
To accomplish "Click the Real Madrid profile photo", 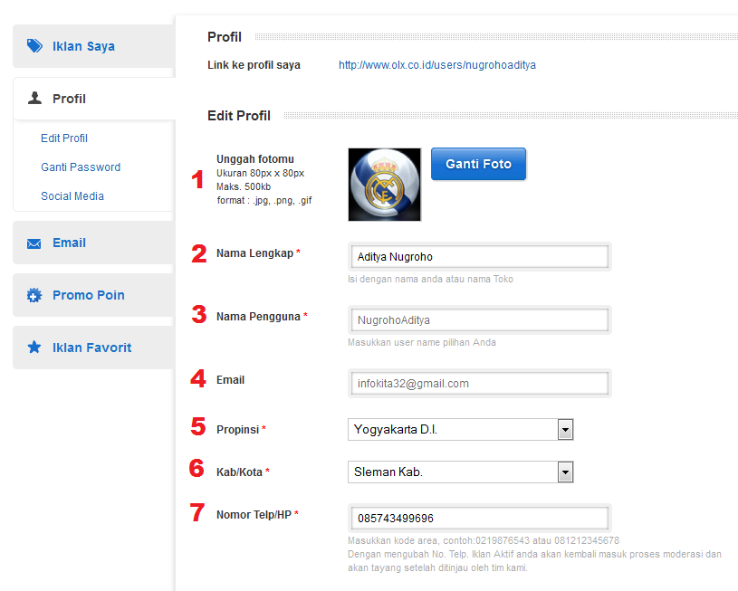I will coord(384,184).
